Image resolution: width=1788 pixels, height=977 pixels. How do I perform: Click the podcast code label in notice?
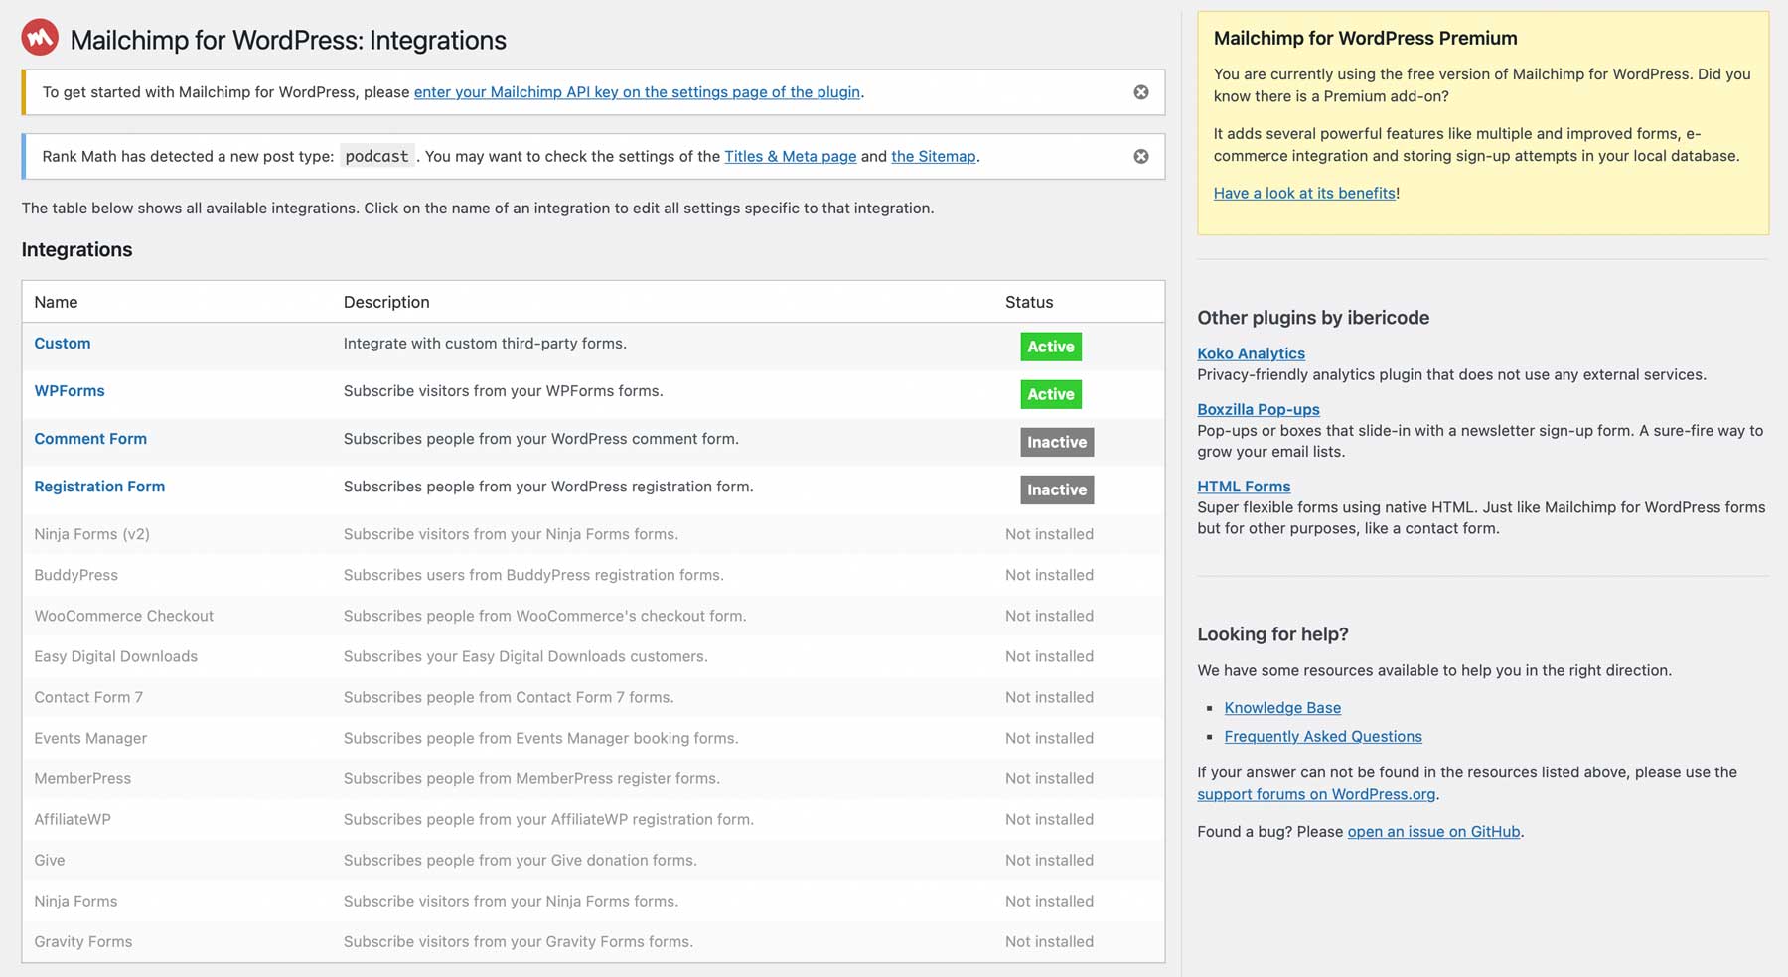(376, 156)
